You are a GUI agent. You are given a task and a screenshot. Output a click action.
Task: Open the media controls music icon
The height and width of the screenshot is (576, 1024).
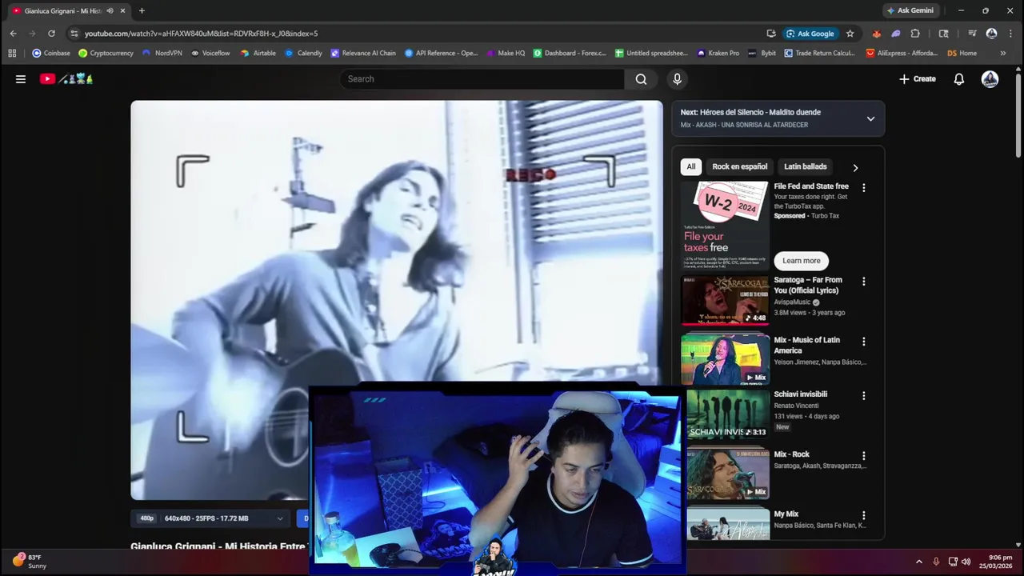(x=972, y=34)
